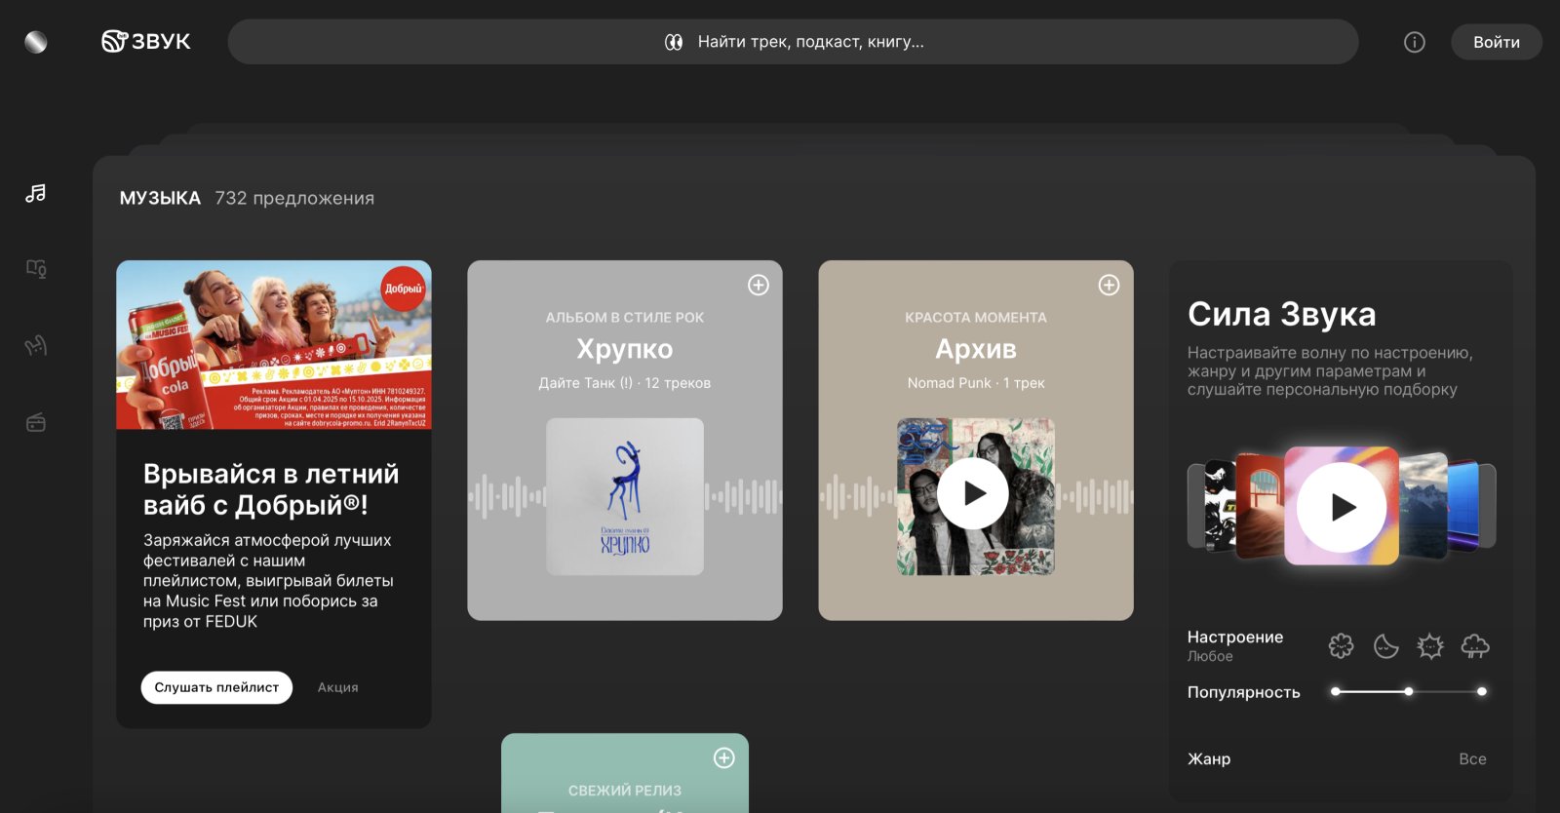Click the Сила Звука heading
The image size is (1560, 813).
(x=1281, y=314)
